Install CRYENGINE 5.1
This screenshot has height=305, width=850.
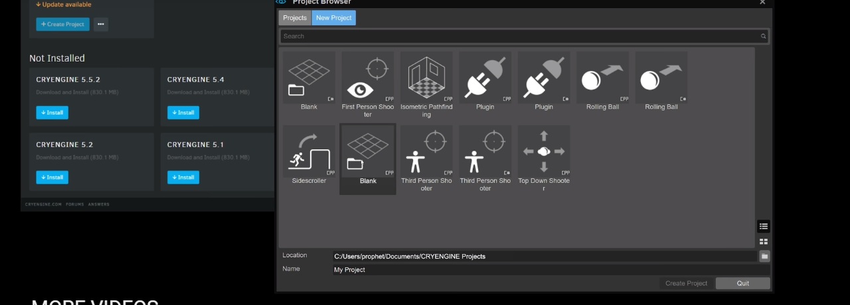[183, 178]
